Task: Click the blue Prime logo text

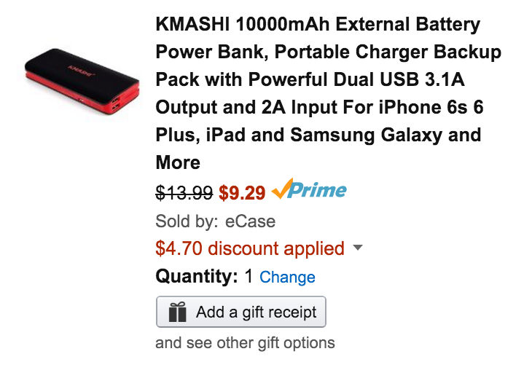Action: pyautogui.click(x=318, y=191)
